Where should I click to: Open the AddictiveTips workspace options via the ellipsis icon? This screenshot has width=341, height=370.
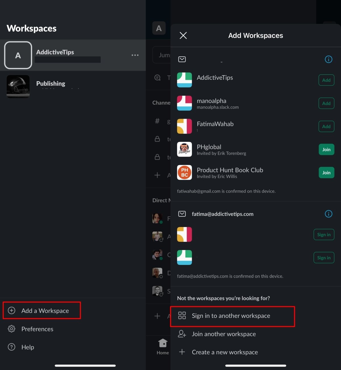(x=135, y=55)
